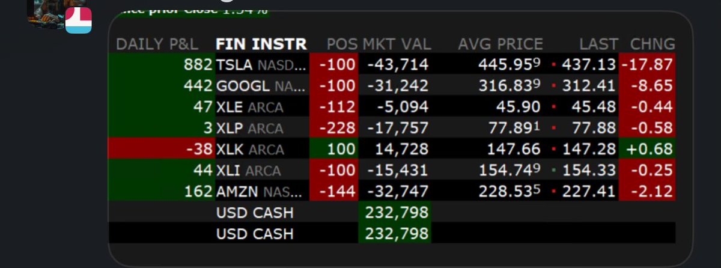Click the POS column header
The height and width of the screenshot is (268, 721).
click(x=342, y=44)
